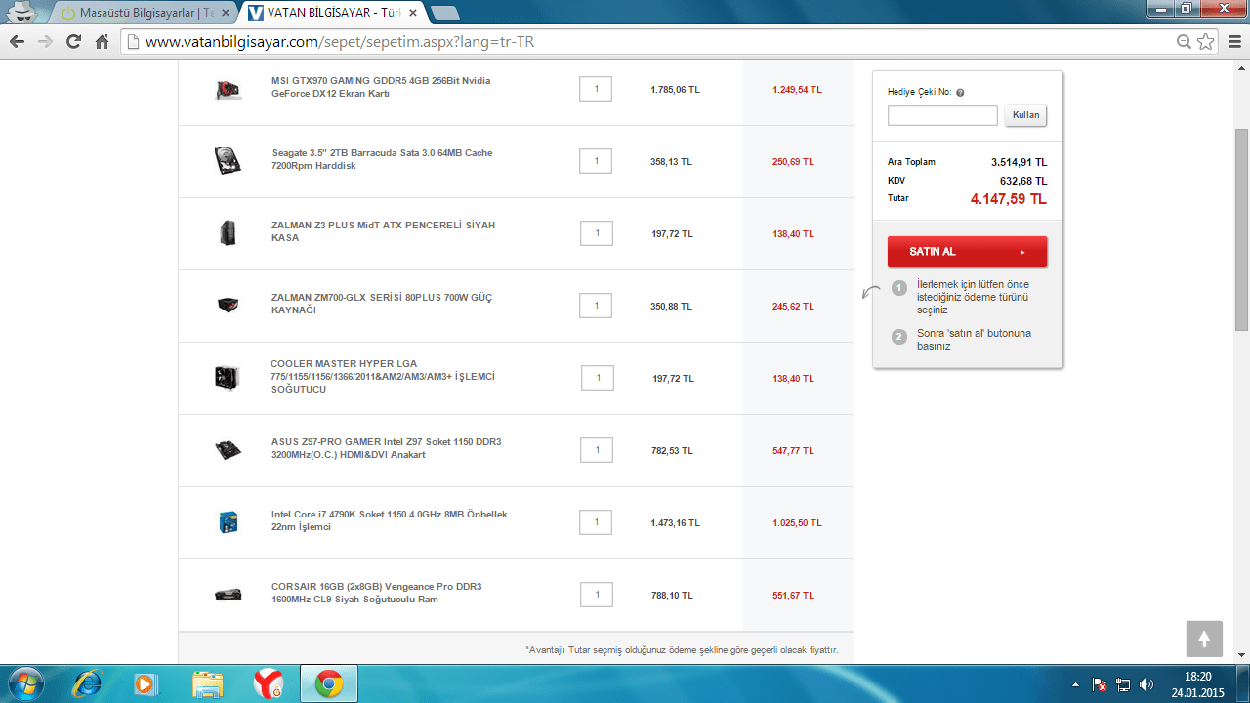Click the scroll-to-top arrow button
Screen dimensions: 1250x703
(1204, 639)
